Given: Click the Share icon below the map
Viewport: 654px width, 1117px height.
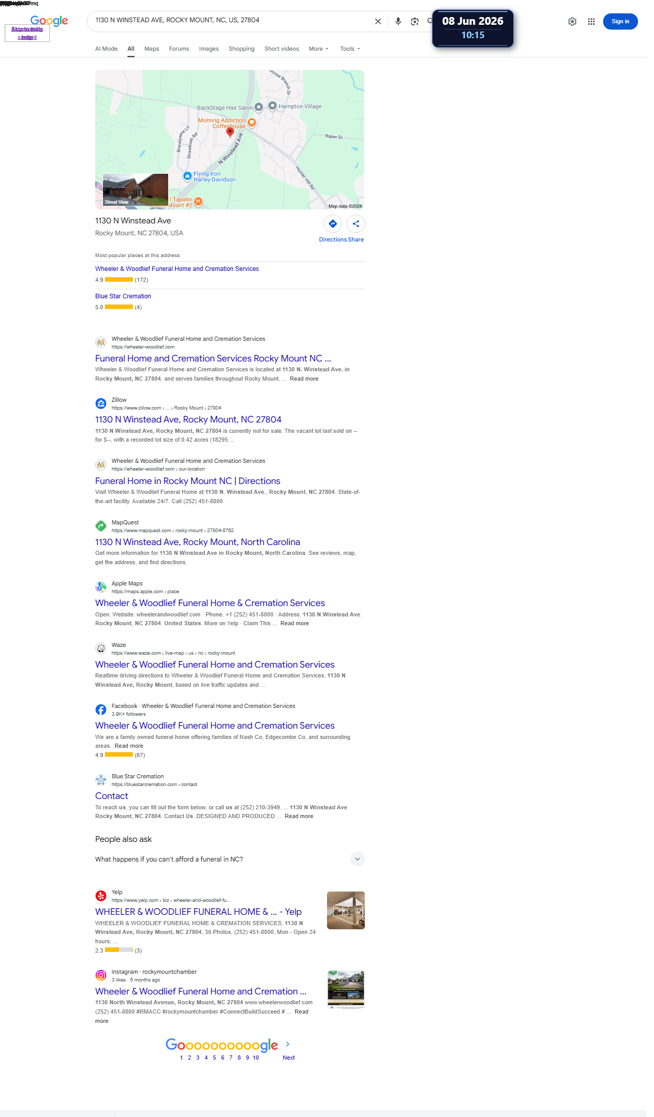Looking at the screenshot, I should pyautogui.click(x=356, y=223).
